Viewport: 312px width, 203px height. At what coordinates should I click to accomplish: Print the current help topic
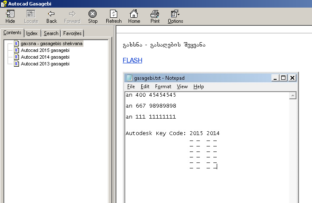click(x=155, y=17)
